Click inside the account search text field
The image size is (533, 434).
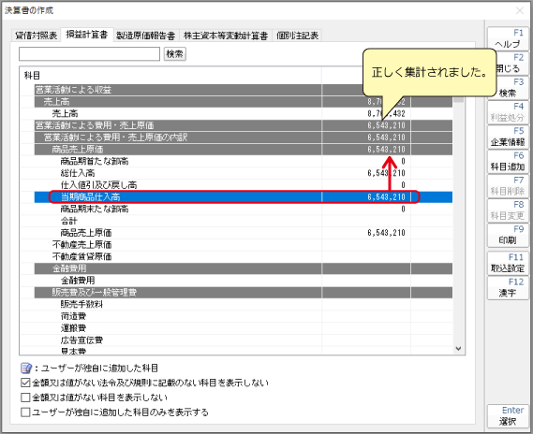point(89,54)
